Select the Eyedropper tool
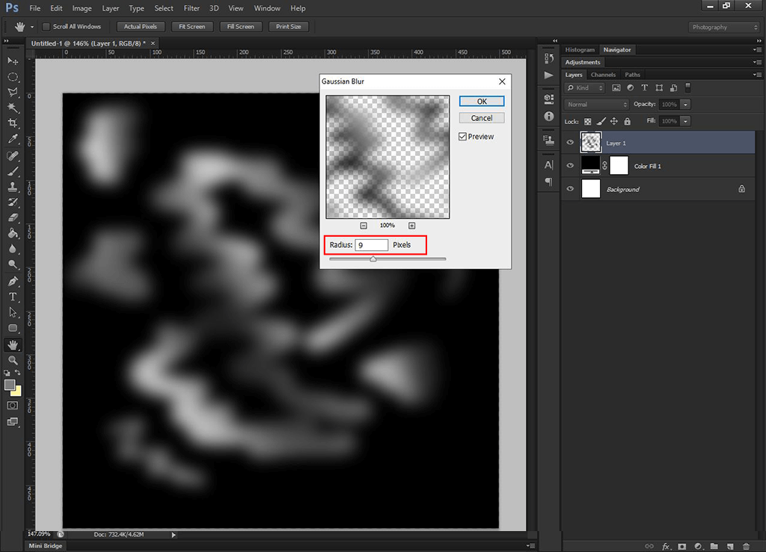Image resolution: width=766 pixels, height=552 pixels. 13,139
